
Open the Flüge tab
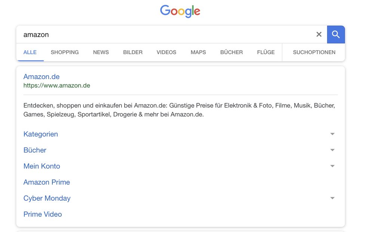[x=266, y=52]
